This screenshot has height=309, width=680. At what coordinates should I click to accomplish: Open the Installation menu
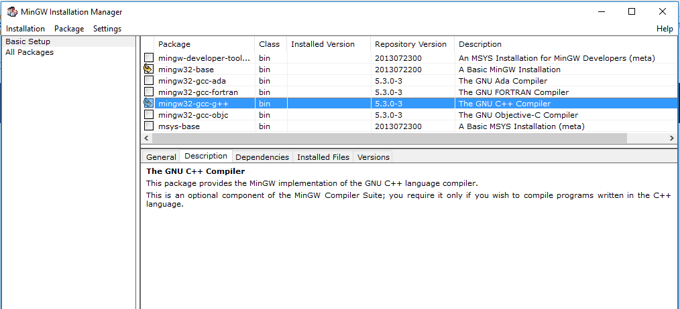(x=25, y=29)
